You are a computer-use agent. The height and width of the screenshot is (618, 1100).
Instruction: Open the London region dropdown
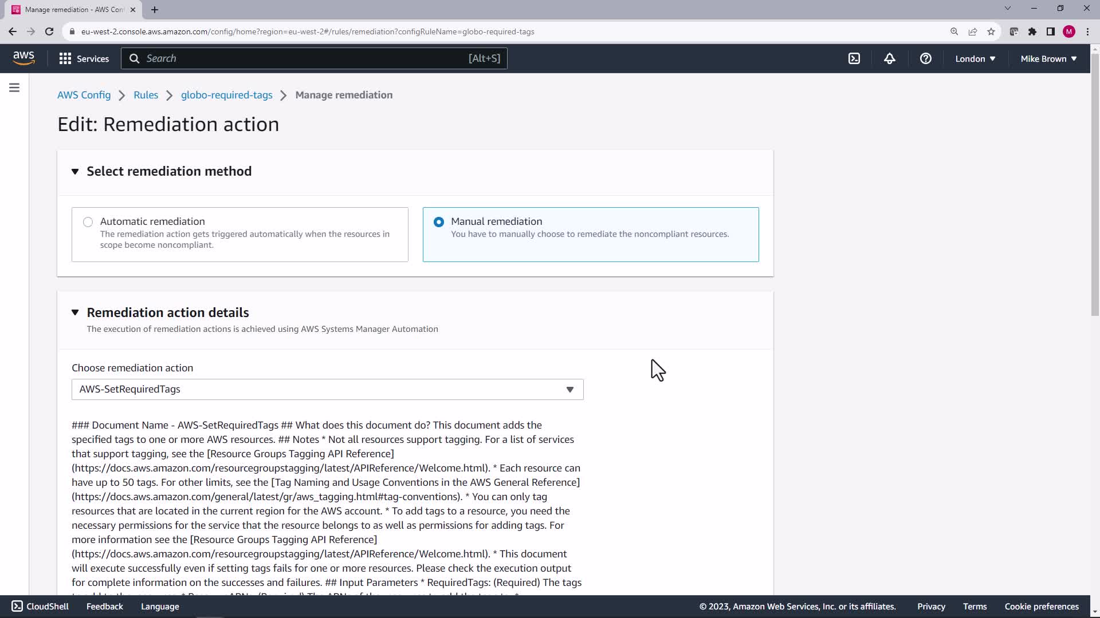[x=975, y=58]
